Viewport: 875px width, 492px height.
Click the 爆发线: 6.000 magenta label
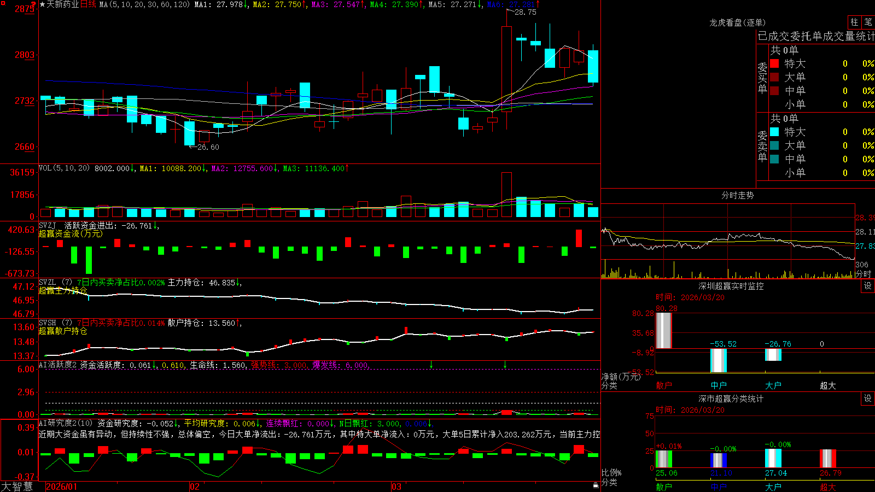tap(341, 365)
